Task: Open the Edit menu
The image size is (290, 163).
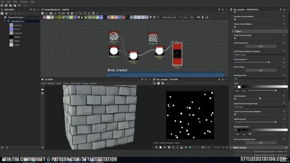Action: point(9,2)
